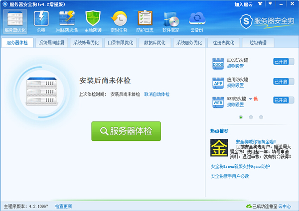Toggle DDOS防火墙 已开启 switch
Viewport: 299px width, 211px height.
point(284,62)
